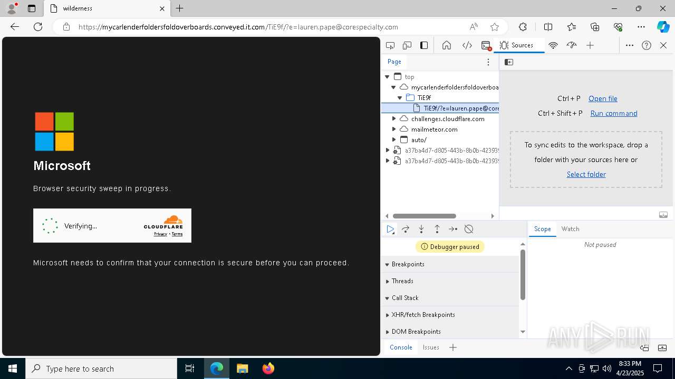675x379 pixels.
Task: Click the Cloudflare Terms link
Action: click(x=177, y=234)
